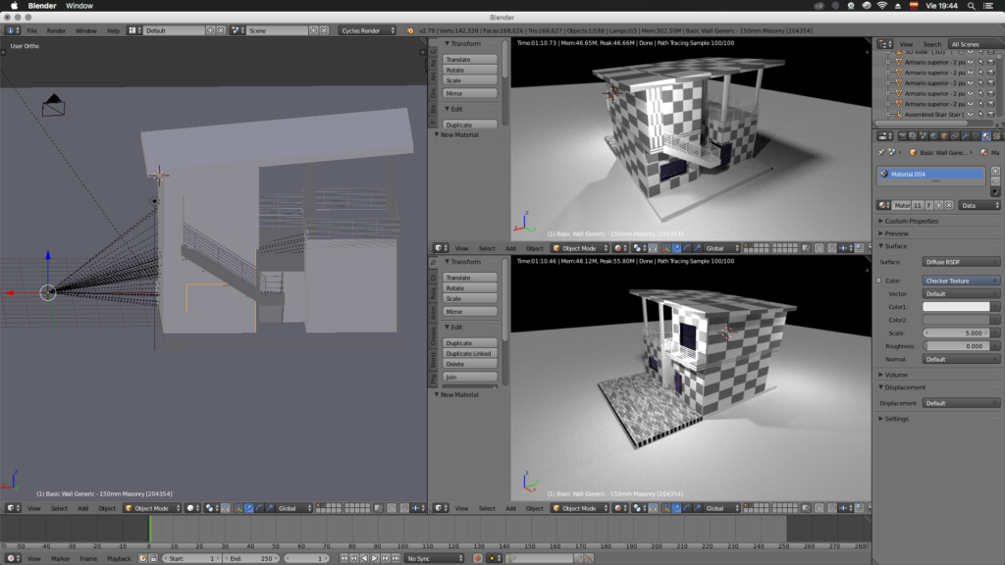The image size is (1005, 565).
Task: Open the View menu in the 3D viewport
Action: (32, 508)
